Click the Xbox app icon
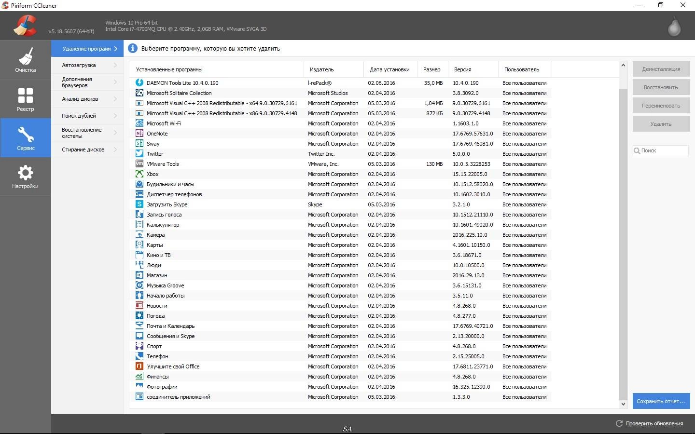This screenshot has height=434, width=695. pyautogui.click(x=139, y=174)
